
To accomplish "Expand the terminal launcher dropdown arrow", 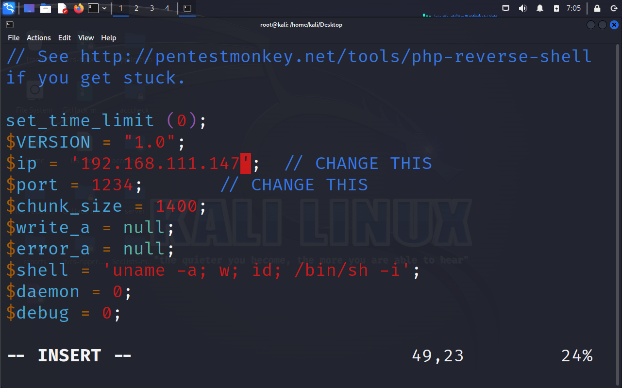I will [104, 8].
